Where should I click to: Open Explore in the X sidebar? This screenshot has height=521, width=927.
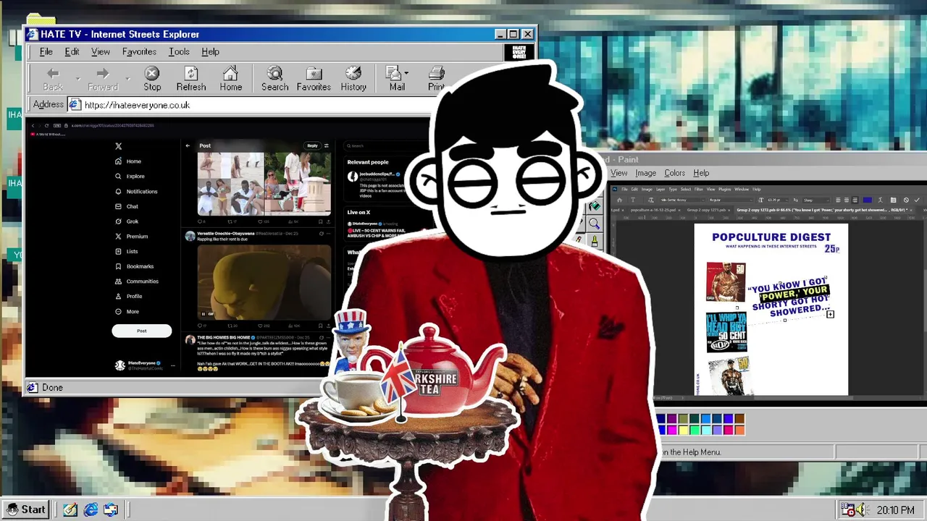(x=130, y=177)
